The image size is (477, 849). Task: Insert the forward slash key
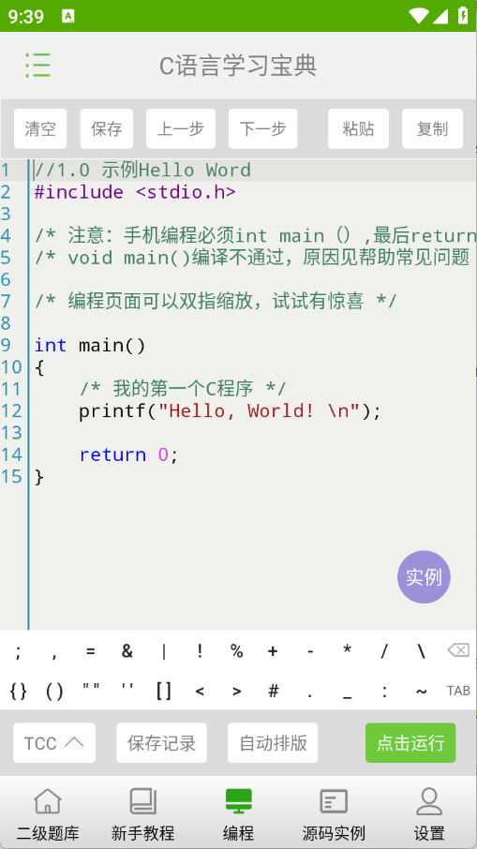tap(384, 651)
